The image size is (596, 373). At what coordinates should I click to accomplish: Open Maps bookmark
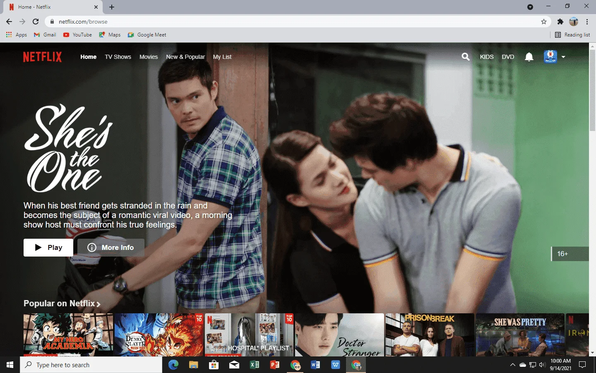[x=110, y=35]
